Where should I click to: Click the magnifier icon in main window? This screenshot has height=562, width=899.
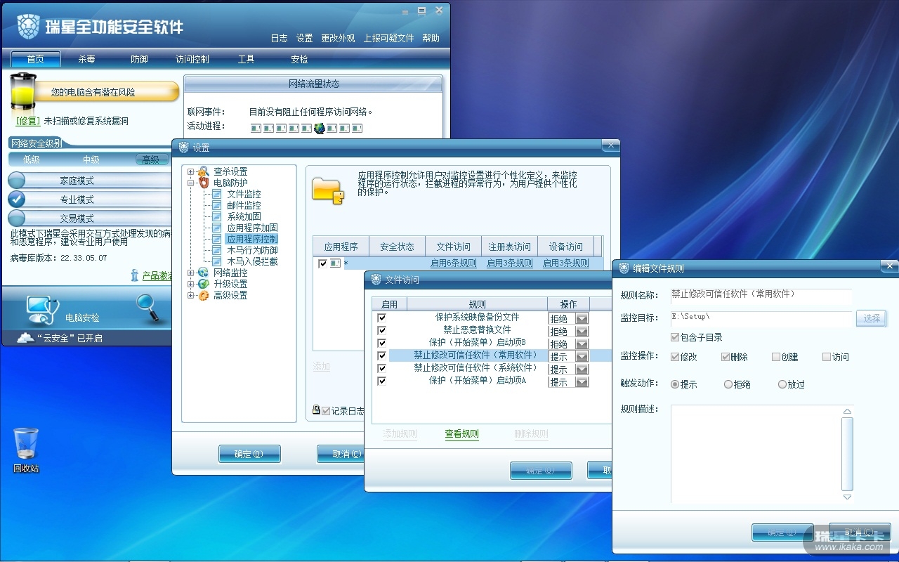[x=150, y=308]
